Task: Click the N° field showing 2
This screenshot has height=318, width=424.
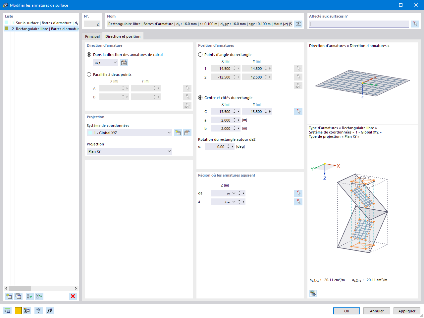Action: pyautogui.click(x=92, y=24)
